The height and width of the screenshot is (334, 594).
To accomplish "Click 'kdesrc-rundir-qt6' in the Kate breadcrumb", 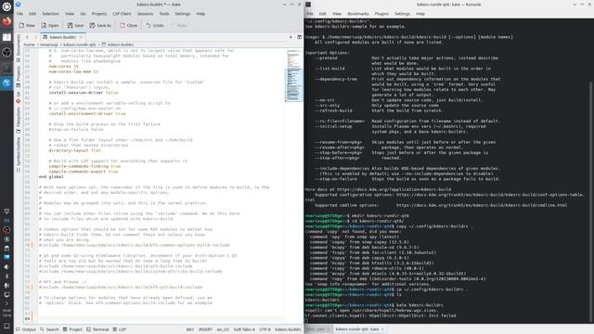I will point(80,45).
